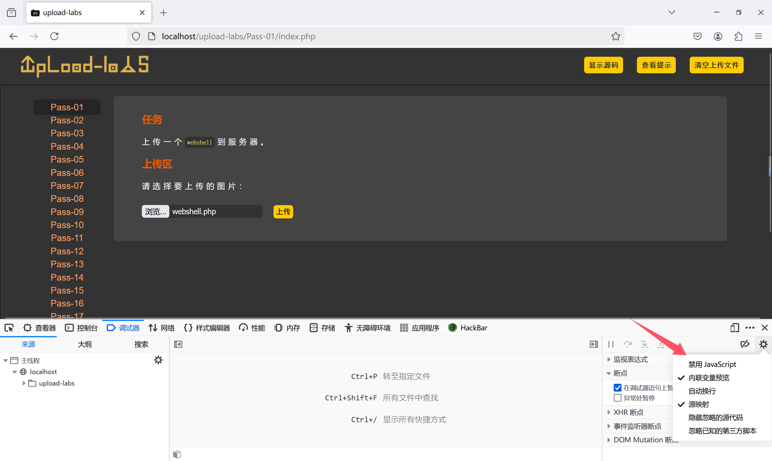Viewport: 772px width, 461px height.
Task: Open the HackBar panel
Action: tap(468, 328)
